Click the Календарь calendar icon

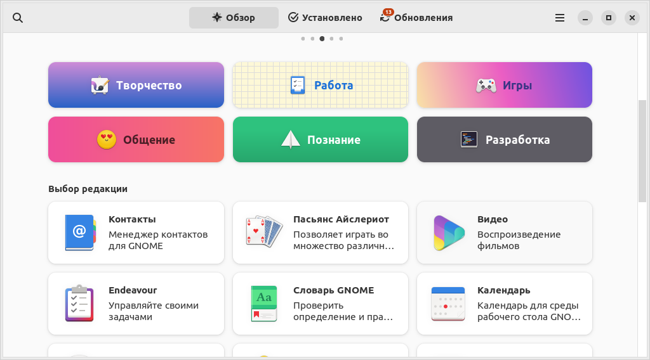coord(448,304)
